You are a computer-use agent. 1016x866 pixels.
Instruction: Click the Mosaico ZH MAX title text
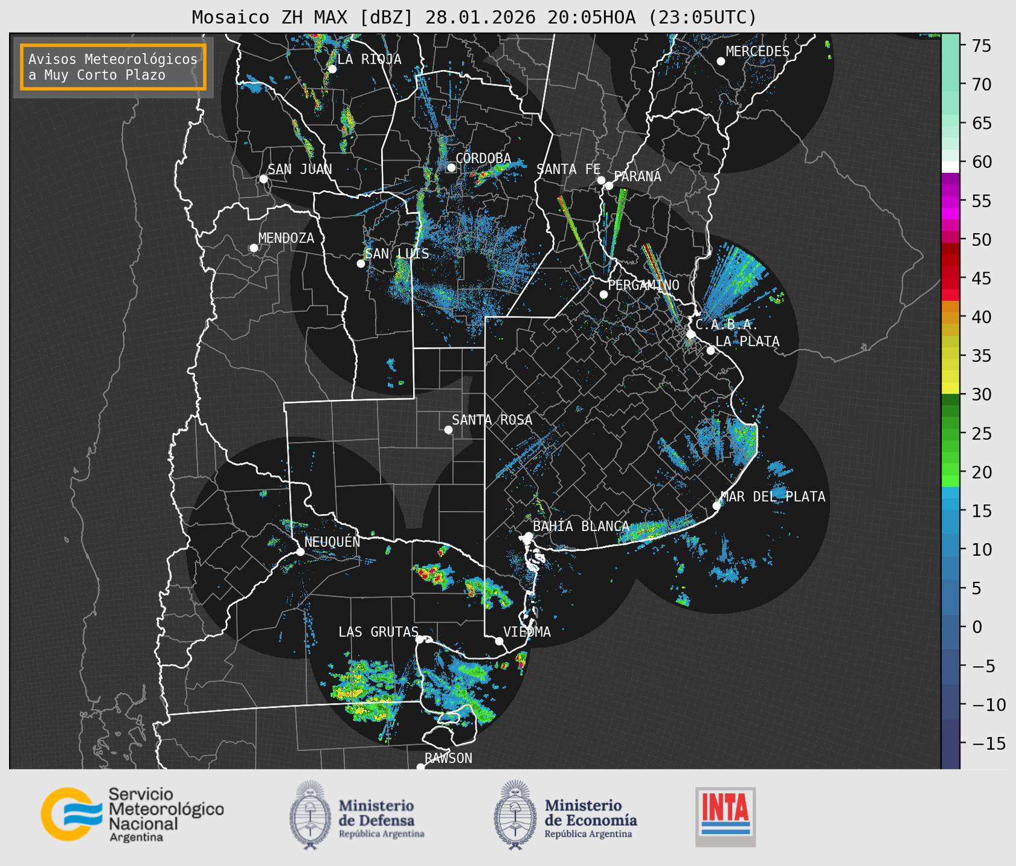[x=473, y=17]
